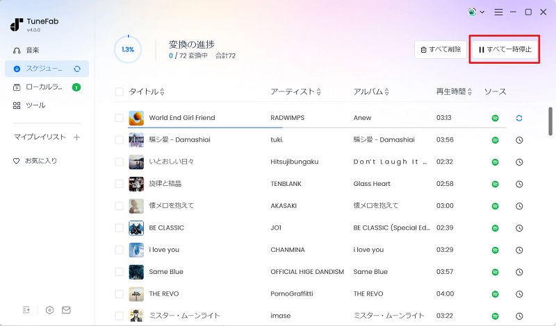This screenshot has height=326, width=556.
Task: Click Spotify source icon for i love you
Action: 496,250
